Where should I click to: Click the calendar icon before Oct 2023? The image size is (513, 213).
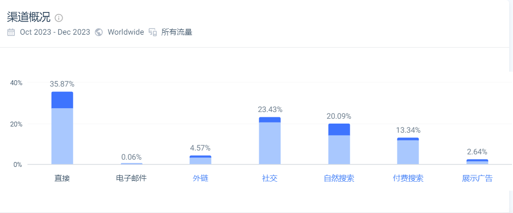[11, 32]
